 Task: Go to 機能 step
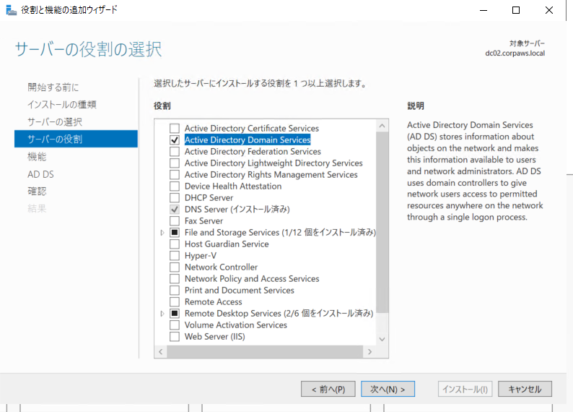point(37,157)
